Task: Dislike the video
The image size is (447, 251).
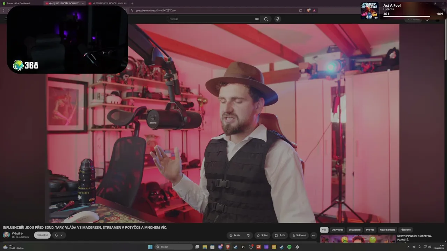Action: (248, 235)
